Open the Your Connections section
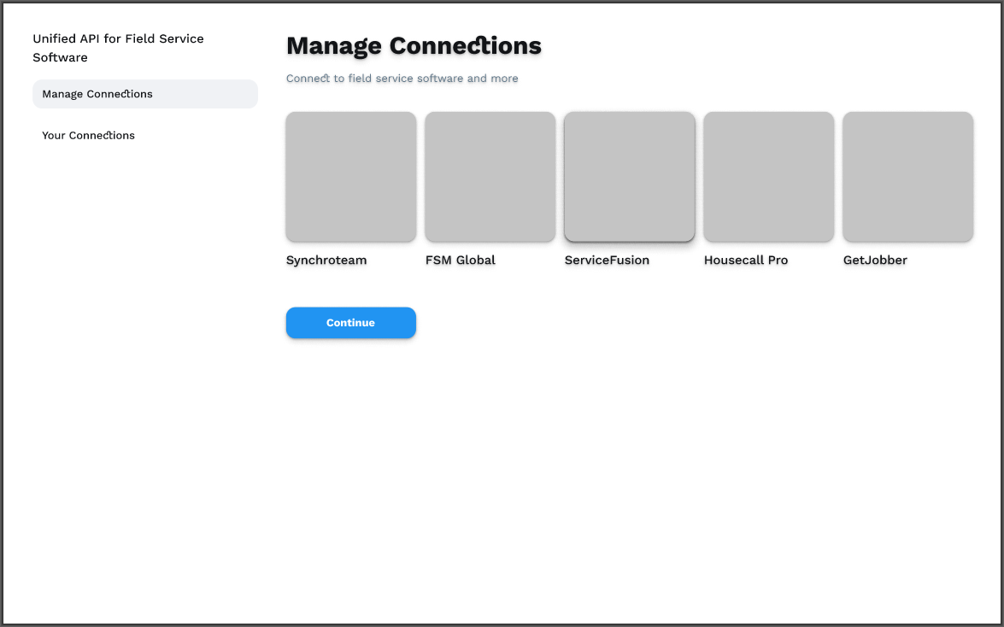The image size is (1004, 627). click(88, 135)
